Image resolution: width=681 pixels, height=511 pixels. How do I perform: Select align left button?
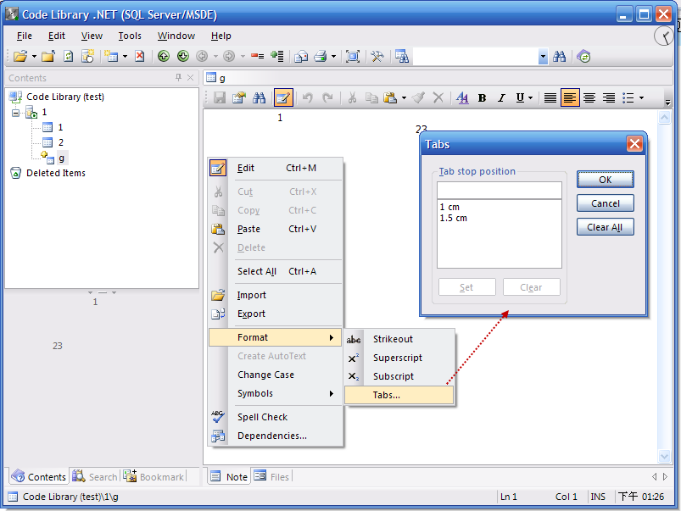570,97
